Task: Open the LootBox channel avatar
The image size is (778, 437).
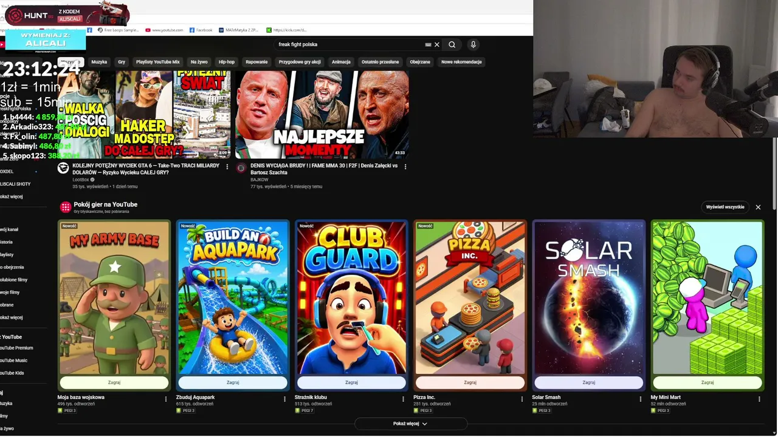Action: click(63, 168)
